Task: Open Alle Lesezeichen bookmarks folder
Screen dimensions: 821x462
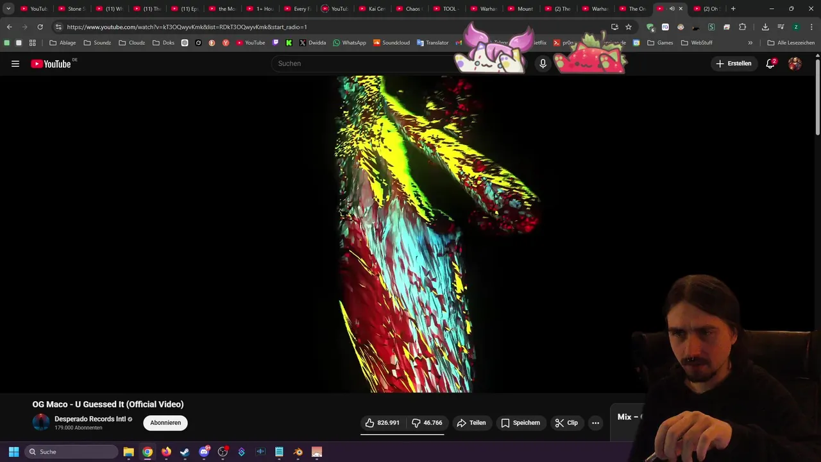Action: (x=791, y=42)
